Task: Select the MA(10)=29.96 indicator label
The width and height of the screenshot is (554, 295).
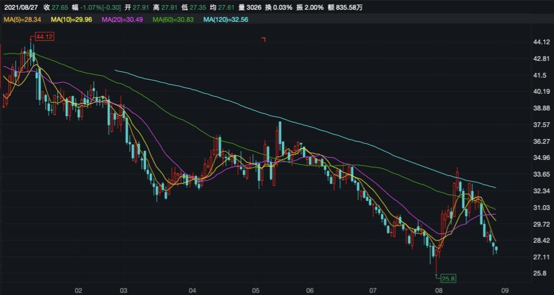Action: 71,20
